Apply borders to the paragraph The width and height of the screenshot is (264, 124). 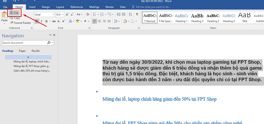132,21
